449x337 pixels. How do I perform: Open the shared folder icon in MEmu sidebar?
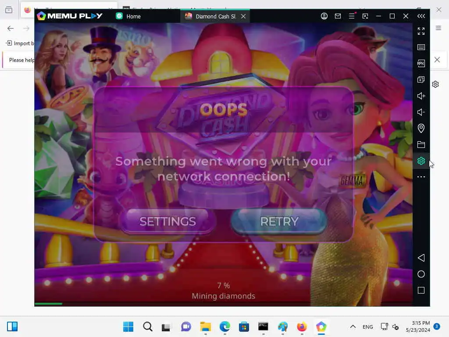pos(421,144)
